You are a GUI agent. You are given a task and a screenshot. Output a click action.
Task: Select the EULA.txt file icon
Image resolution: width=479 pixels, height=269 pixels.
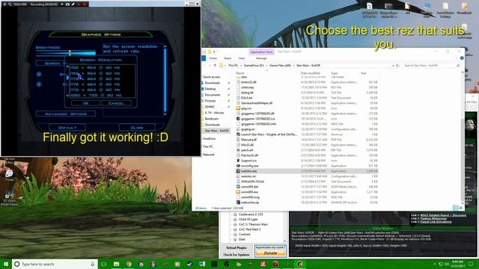(x=238, y=98)
